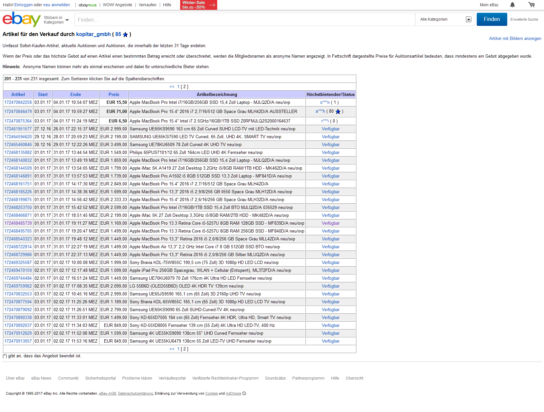Go to page 1 of results at top
This screenshot has height=412, width=544.
coord(178,87)
